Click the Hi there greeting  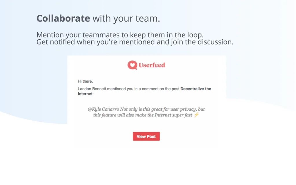85,81
